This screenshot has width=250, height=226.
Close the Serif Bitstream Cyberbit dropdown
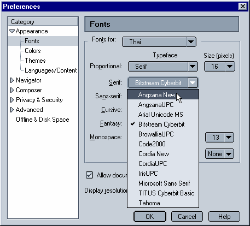[163, 83]
